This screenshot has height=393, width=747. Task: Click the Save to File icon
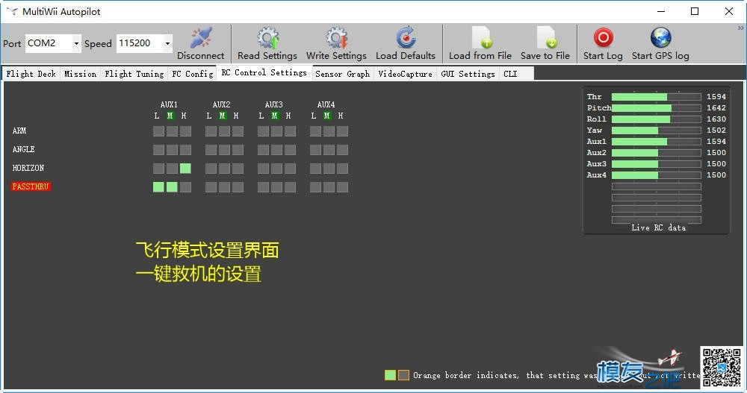coord(546,37)
